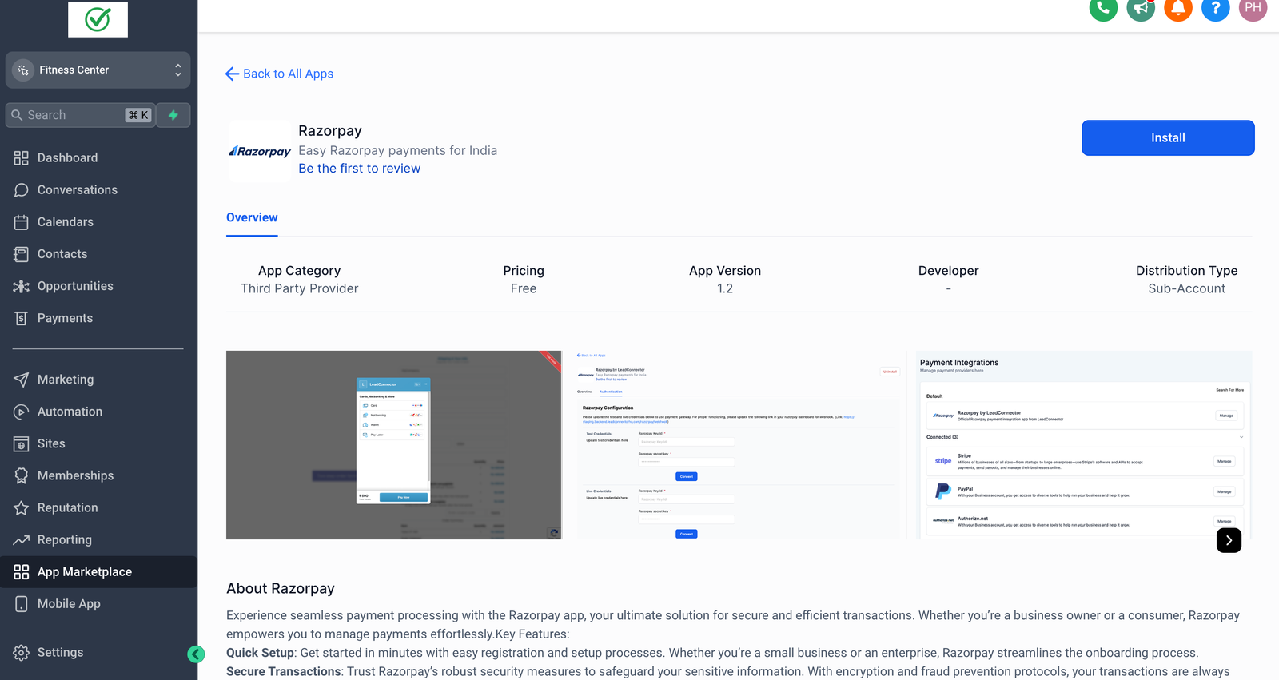
Task: Install the Razorpay app
Action: click(x=1168, y=137)
